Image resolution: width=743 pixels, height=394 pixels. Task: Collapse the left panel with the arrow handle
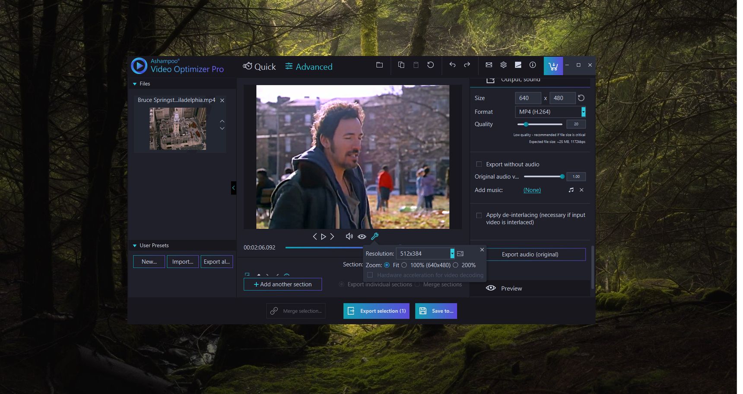233,188
